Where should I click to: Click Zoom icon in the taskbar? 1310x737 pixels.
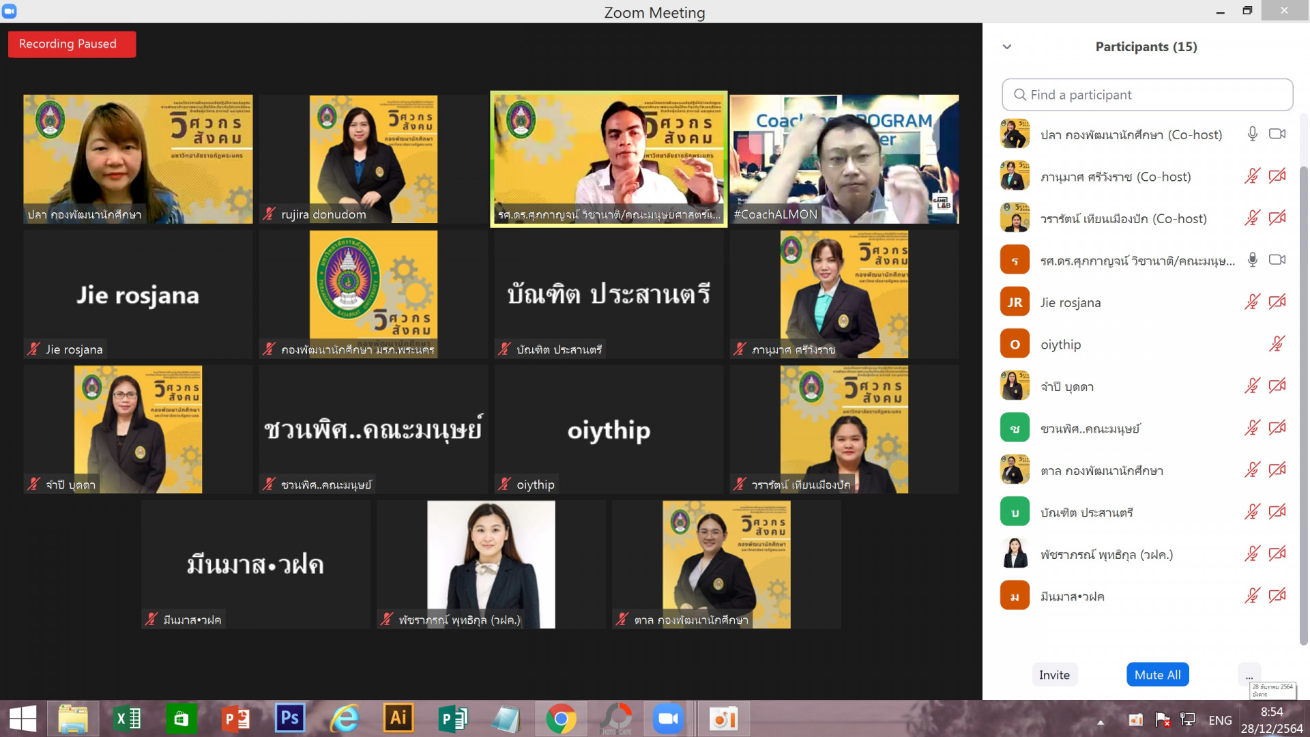(x=668, y=719)
